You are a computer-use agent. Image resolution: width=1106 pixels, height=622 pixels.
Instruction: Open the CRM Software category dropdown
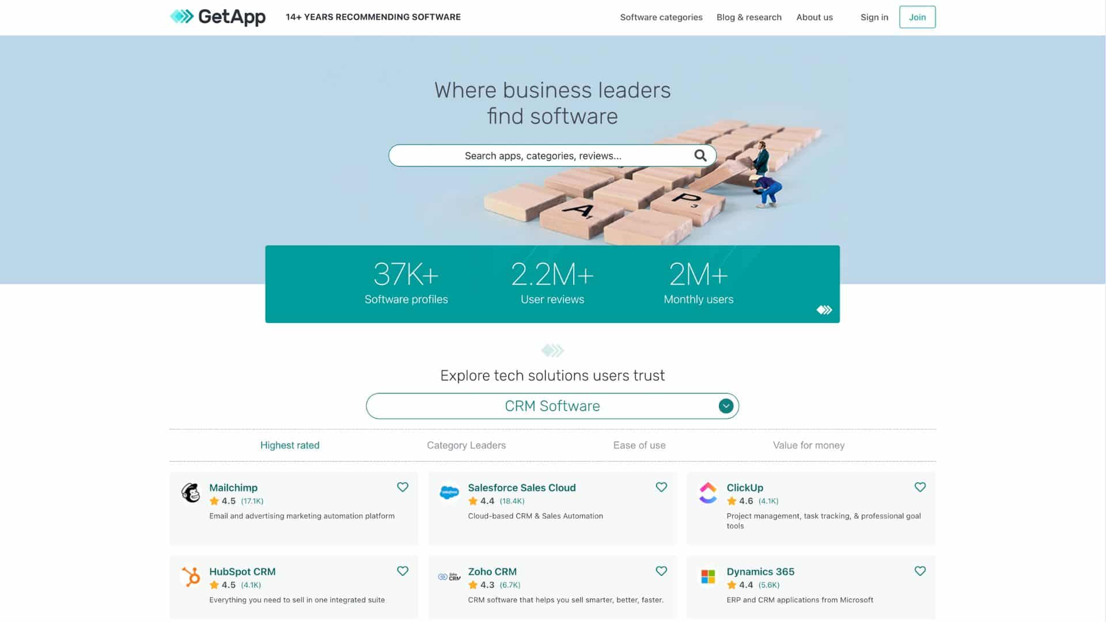725,405
